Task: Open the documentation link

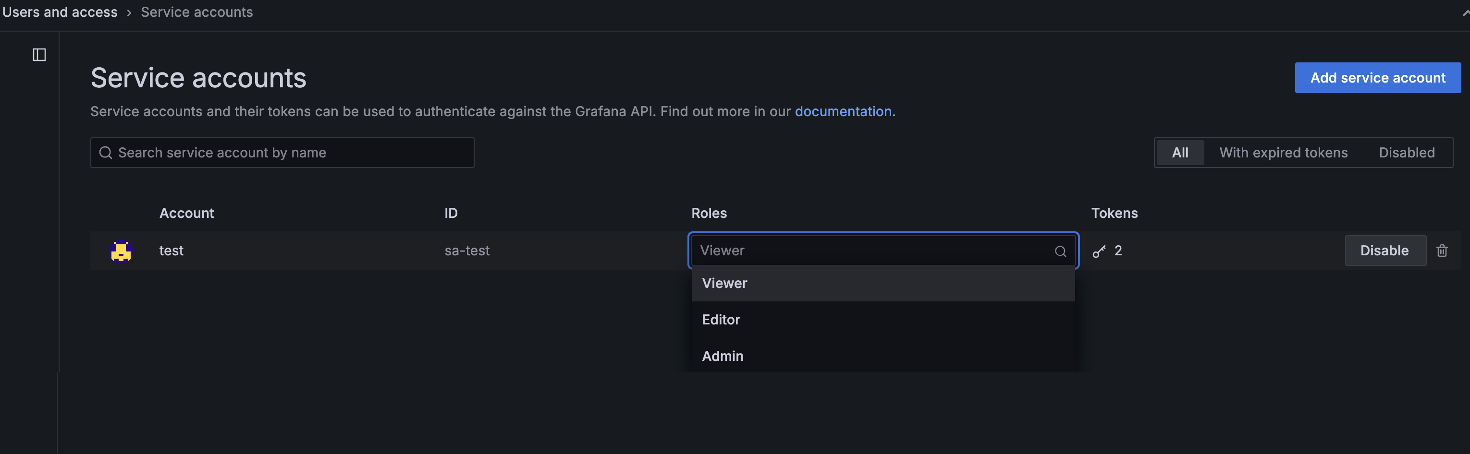Action: coord(844,111)
